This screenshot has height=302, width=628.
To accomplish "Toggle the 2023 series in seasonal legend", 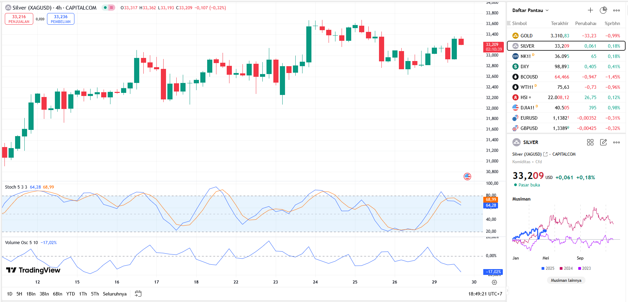I will [x=584, y=268].
